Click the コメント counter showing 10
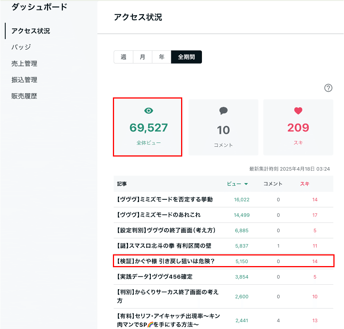 tap(223, 127)
